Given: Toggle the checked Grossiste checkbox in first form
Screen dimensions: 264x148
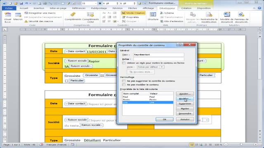Looking at the screenshot, I should (x=102, y=76).
